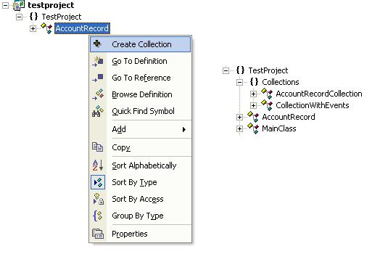380x262 pixels.
Task: Click the namespace braces icon beside left TestProject
Action: tap(33, 17)
